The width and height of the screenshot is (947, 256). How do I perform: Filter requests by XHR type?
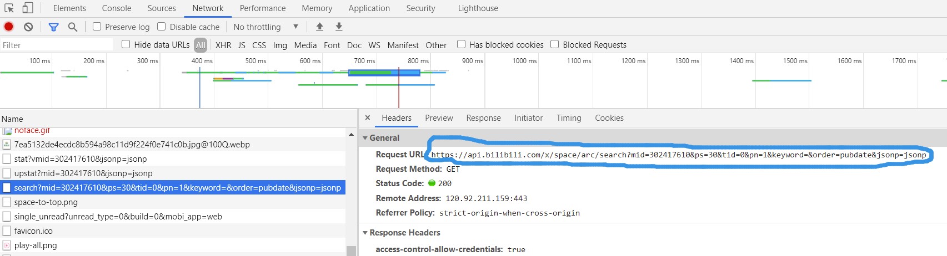[223, 45]
